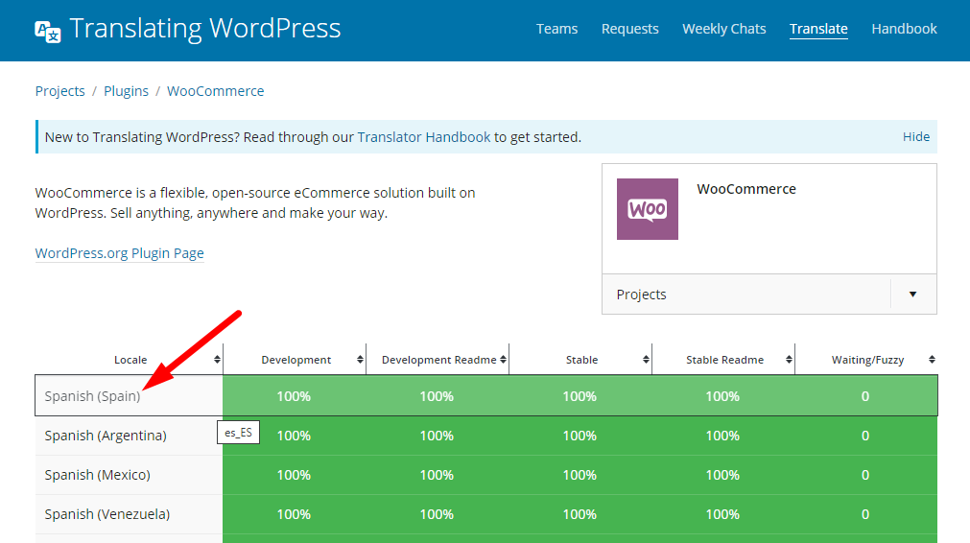Click the WooCommerce heading in sidebar box
Viewport: 970px width, 543px height.
pyautogui.click(x=746, y=189)
